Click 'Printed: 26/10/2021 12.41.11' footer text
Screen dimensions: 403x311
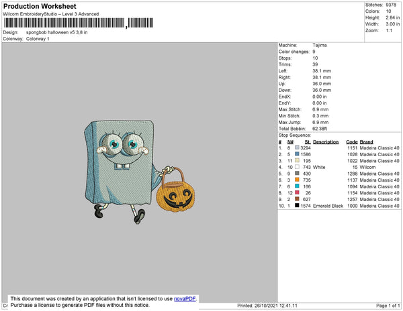pyautogui.click(x=267, y=306)
